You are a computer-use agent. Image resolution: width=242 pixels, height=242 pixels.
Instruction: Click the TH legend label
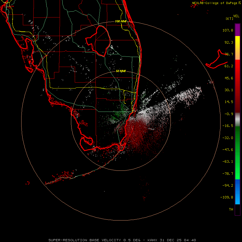[x=231, y=209]
